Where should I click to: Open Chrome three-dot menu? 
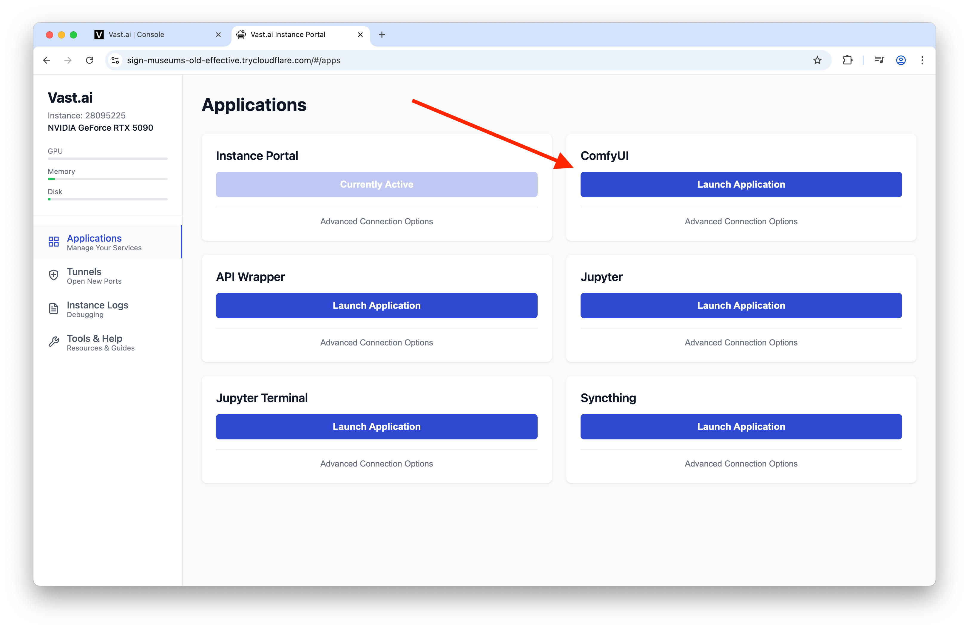tap(922, 60)
